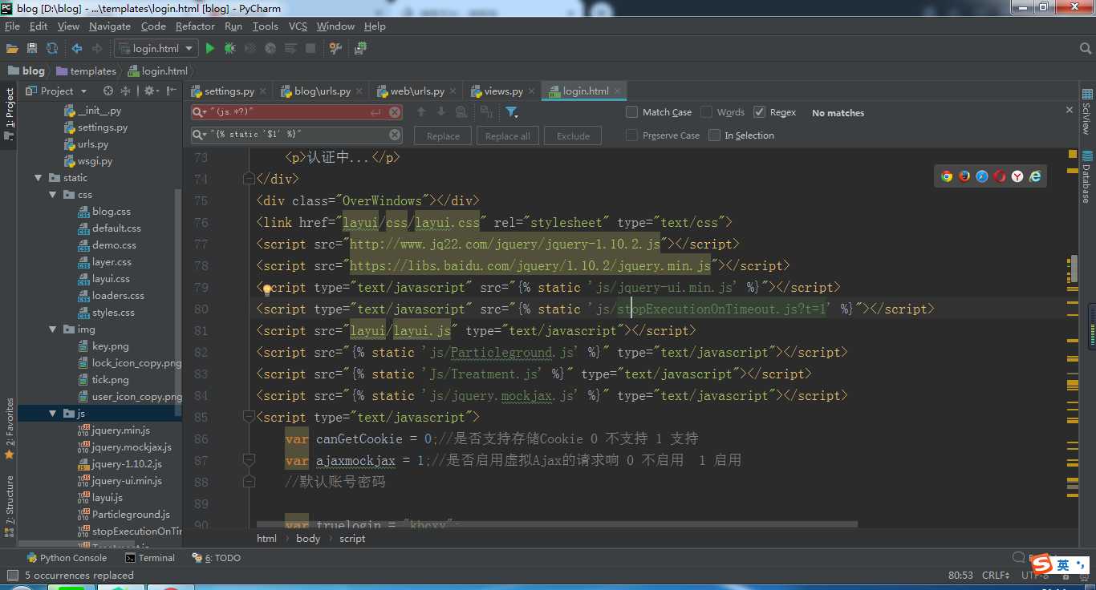
Task: Click the Synchronize toolbar icon
Action: click(52, 49)
